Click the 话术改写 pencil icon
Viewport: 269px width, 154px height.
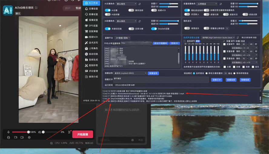point(86,43)
